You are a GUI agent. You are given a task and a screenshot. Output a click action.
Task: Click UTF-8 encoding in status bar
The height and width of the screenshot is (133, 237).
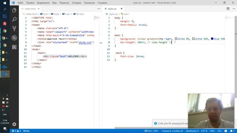tap(204, 131)
